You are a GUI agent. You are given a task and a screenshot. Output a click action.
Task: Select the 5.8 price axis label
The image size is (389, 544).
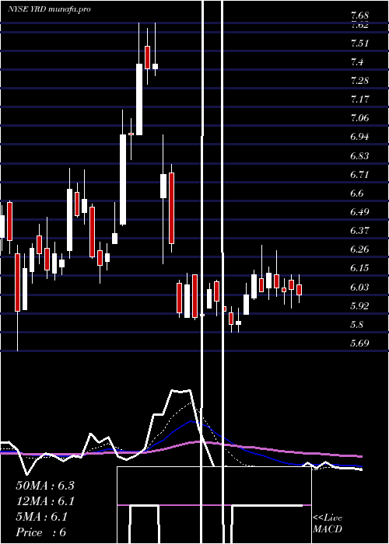[357, 325]
